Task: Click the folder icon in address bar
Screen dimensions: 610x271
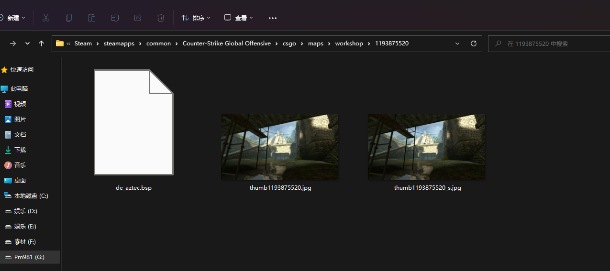Action: (60, 43)
